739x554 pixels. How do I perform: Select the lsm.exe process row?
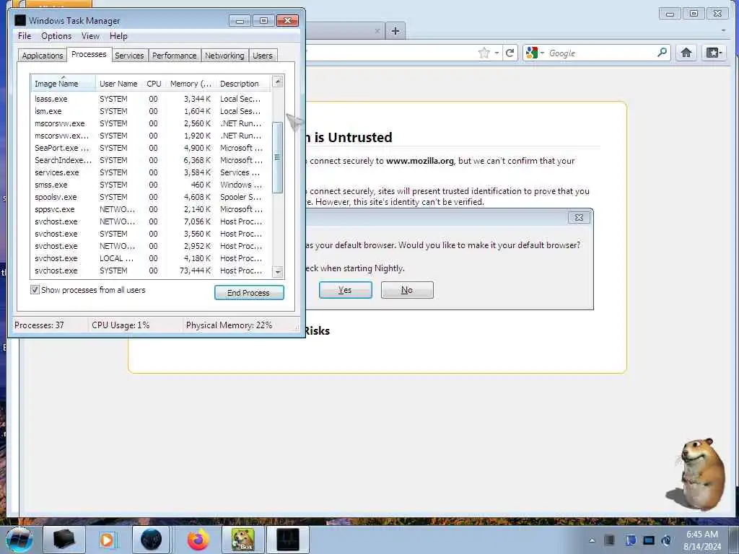pyautogui.click(x=151, y=111)
